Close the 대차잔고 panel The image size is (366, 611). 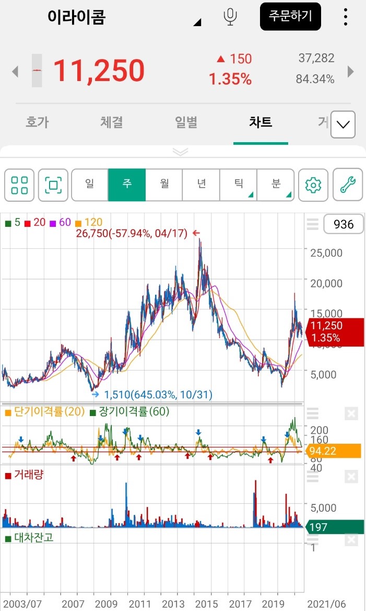click(351, 540)
